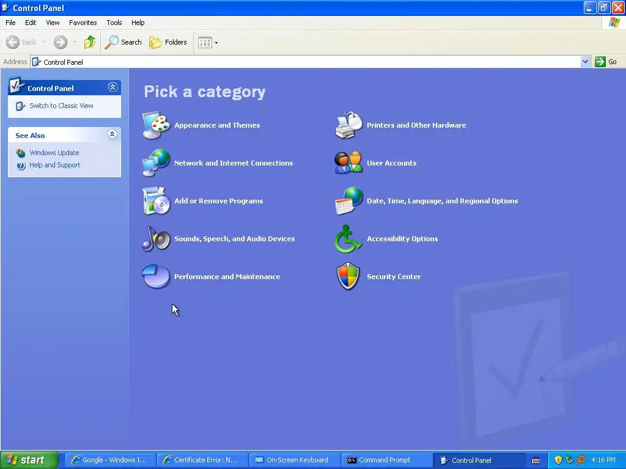Open the Back history dropdown arrow
This screenshot has width=626, height=469.
tap(43, 42)
